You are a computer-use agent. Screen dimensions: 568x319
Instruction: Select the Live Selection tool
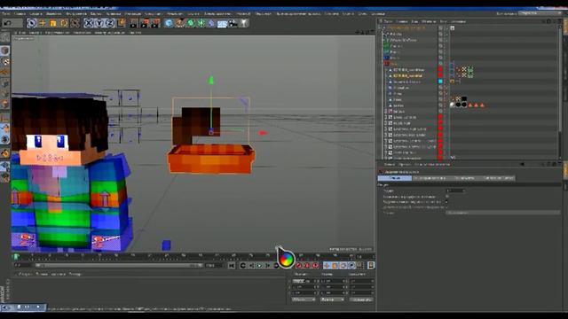coord(32,23)
